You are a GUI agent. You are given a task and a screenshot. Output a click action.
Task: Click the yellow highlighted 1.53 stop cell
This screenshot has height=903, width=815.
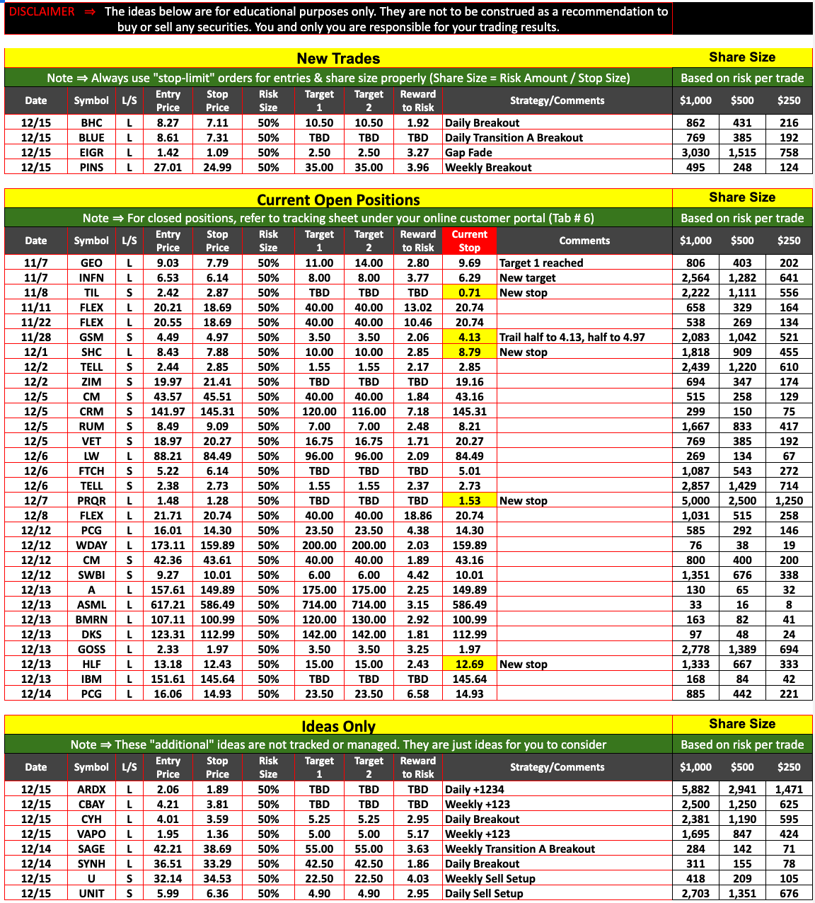(x=469, y=500)
